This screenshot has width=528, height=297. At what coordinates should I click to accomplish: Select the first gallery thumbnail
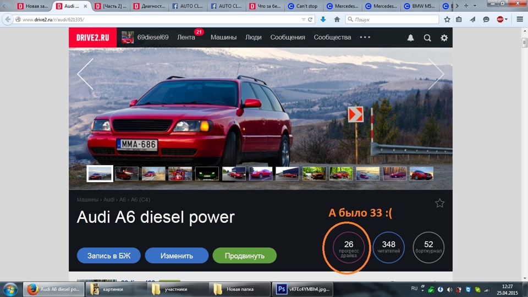coord(100,174)
